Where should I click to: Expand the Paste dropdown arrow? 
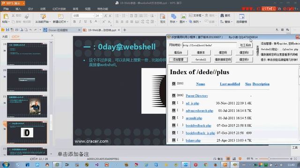coord(9,22)
